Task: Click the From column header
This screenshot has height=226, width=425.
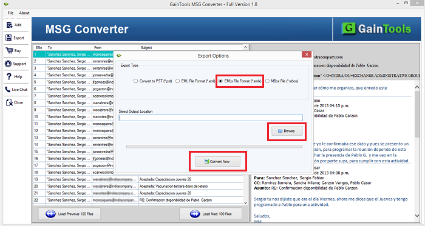Action: [115, 48]
